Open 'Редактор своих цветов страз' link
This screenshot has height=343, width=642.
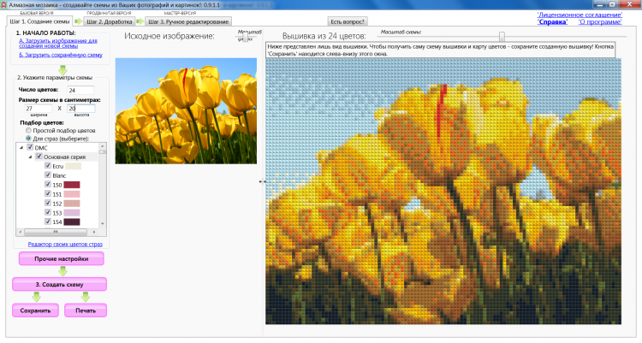(x=65, y=245)
